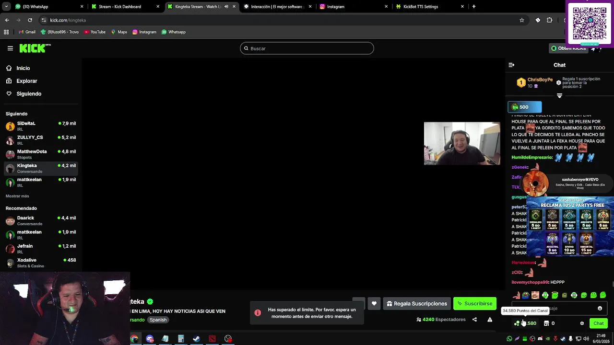Open browser extensions puzzle icon

click(550, 20)
